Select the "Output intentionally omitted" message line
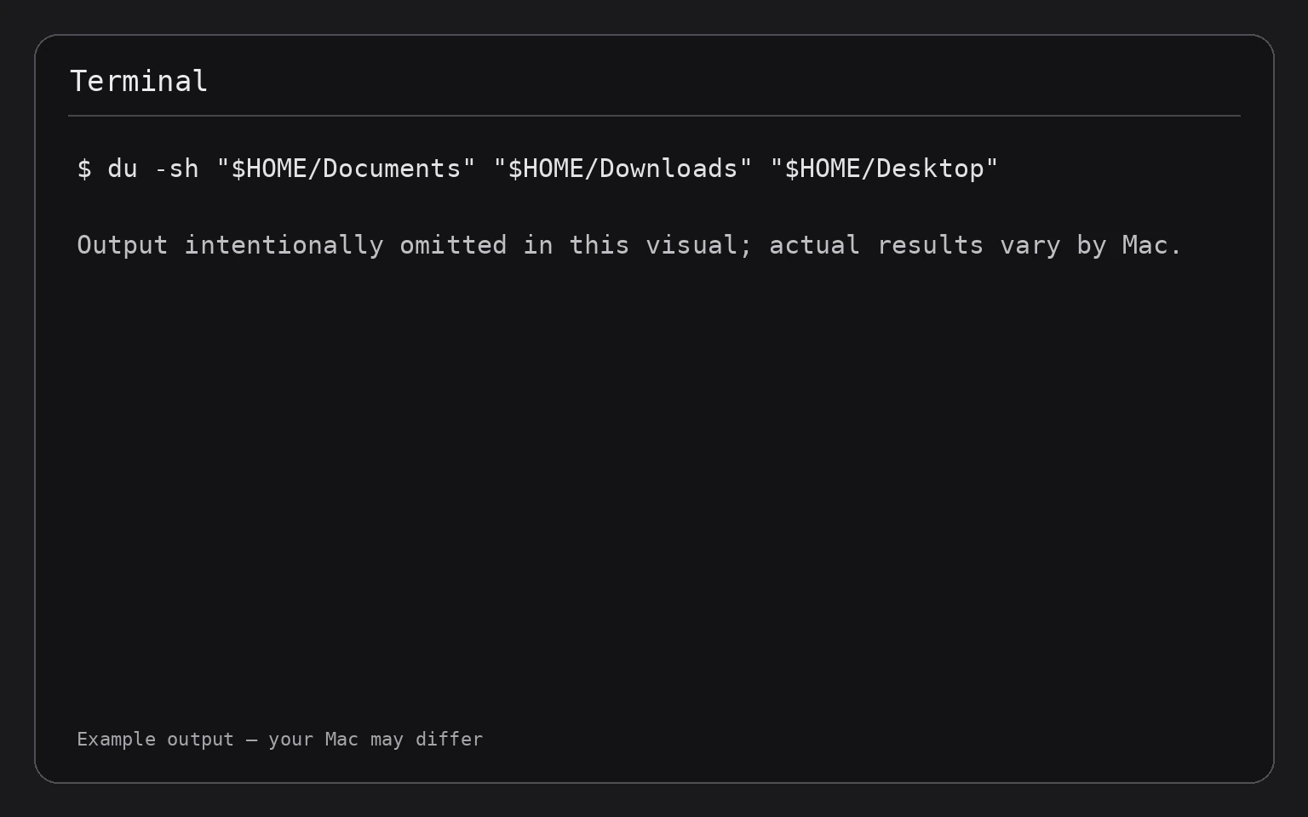 (629, 245)
